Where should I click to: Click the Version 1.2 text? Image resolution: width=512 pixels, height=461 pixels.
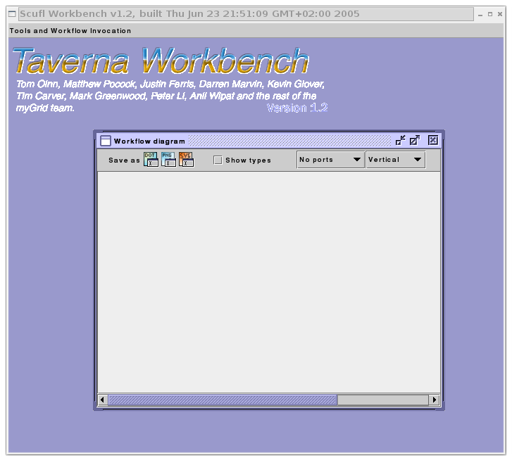point(297,108)
